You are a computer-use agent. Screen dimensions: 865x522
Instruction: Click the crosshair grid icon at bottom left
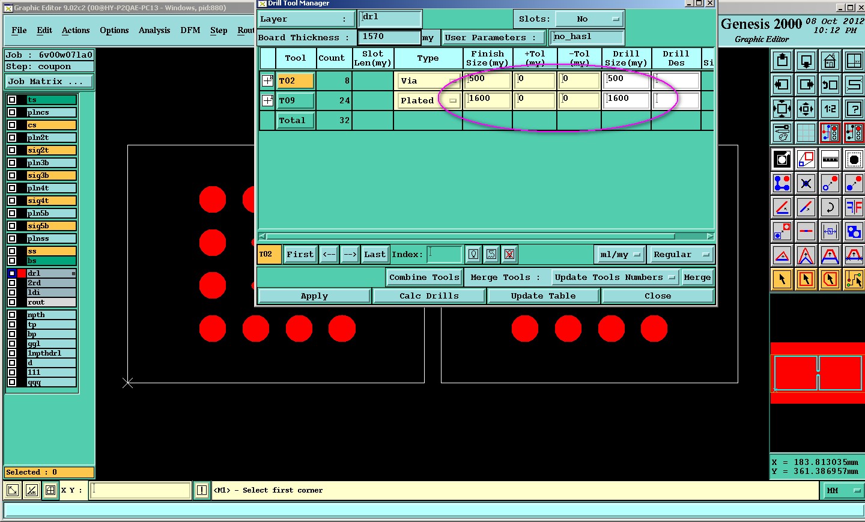click(x=50, y=491)
